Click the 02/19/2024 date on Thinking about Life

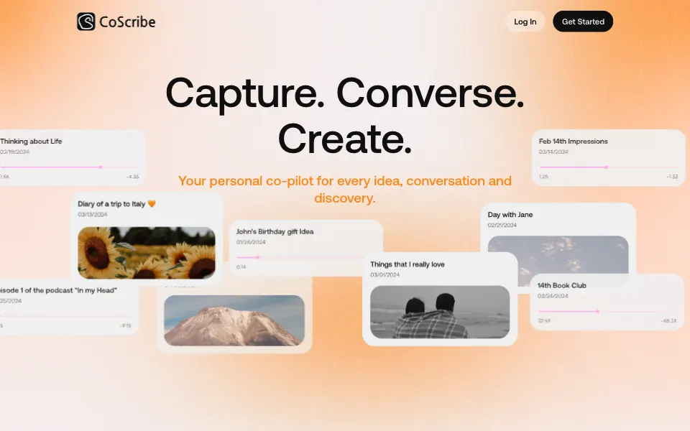click(x=14, y=152)
